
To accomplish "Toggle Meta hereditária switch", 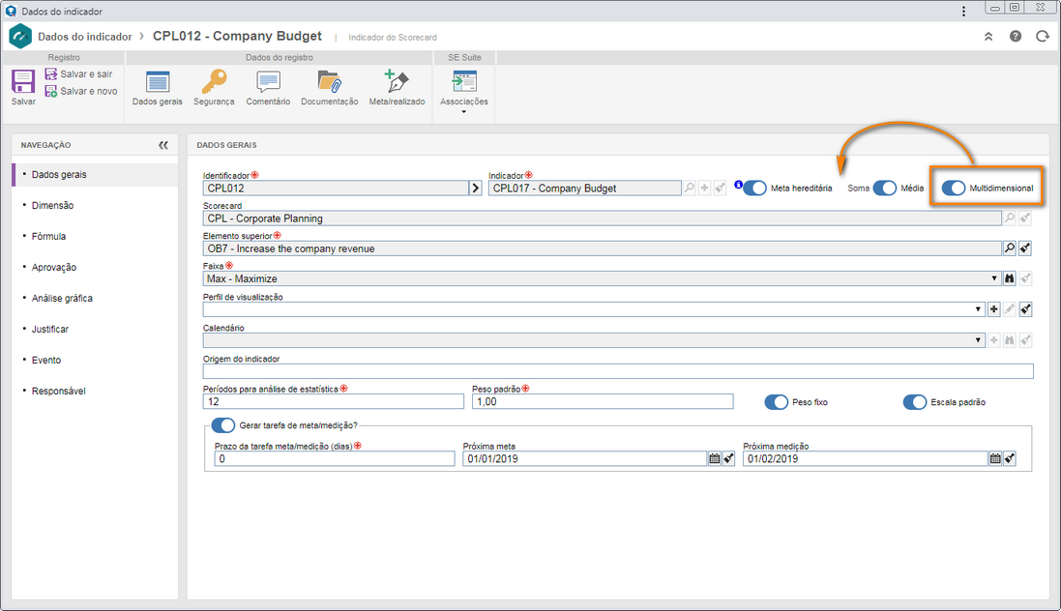I will click(754, 189).
